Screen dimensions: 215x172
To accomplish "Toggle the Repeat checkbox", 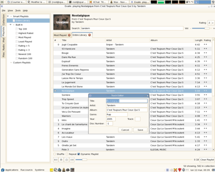I will (x=67, y=154).
